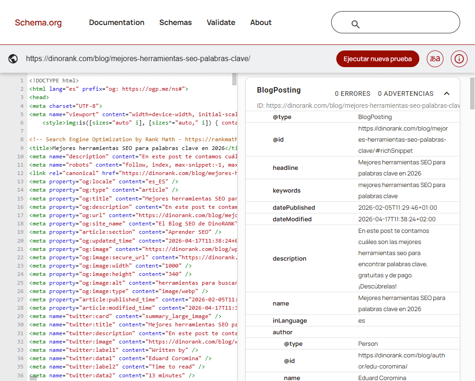
Task: Click the twitter:card meta on line 29
Action: (x=125, y=316)
